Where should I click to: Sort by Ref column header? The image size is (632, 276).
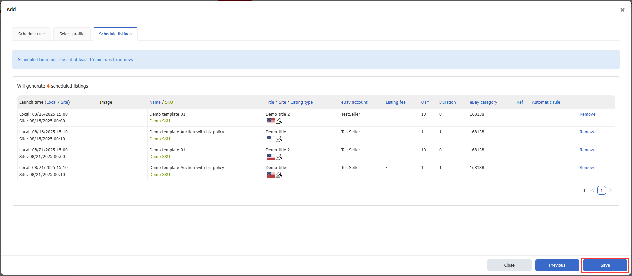pyautogui.click(x=520, y=102)
